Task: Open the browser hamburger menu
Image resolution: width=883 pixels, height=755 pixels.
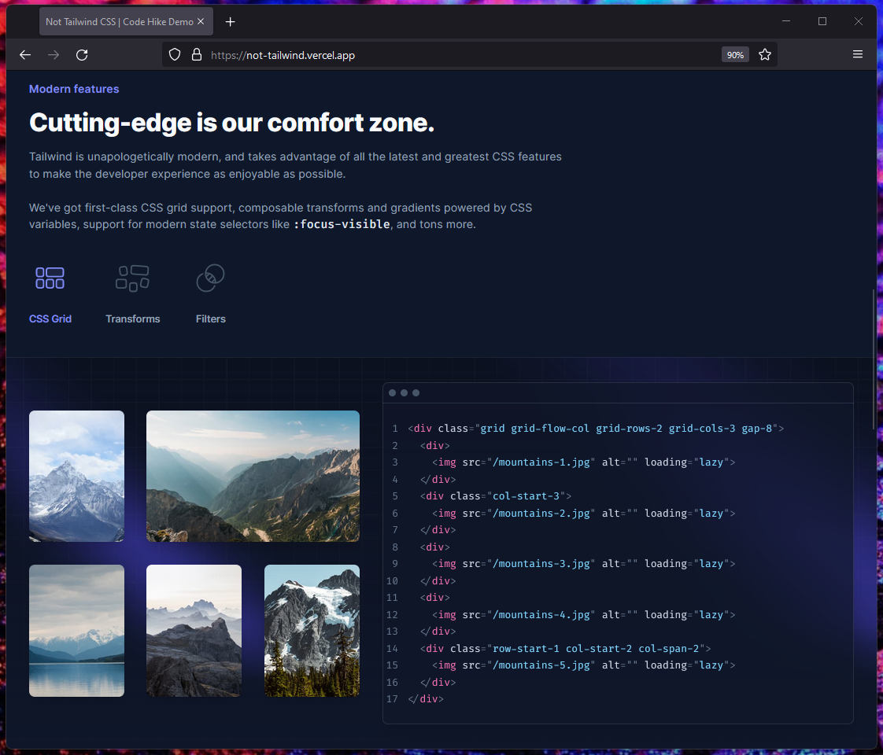Action: tap(858, 54)
